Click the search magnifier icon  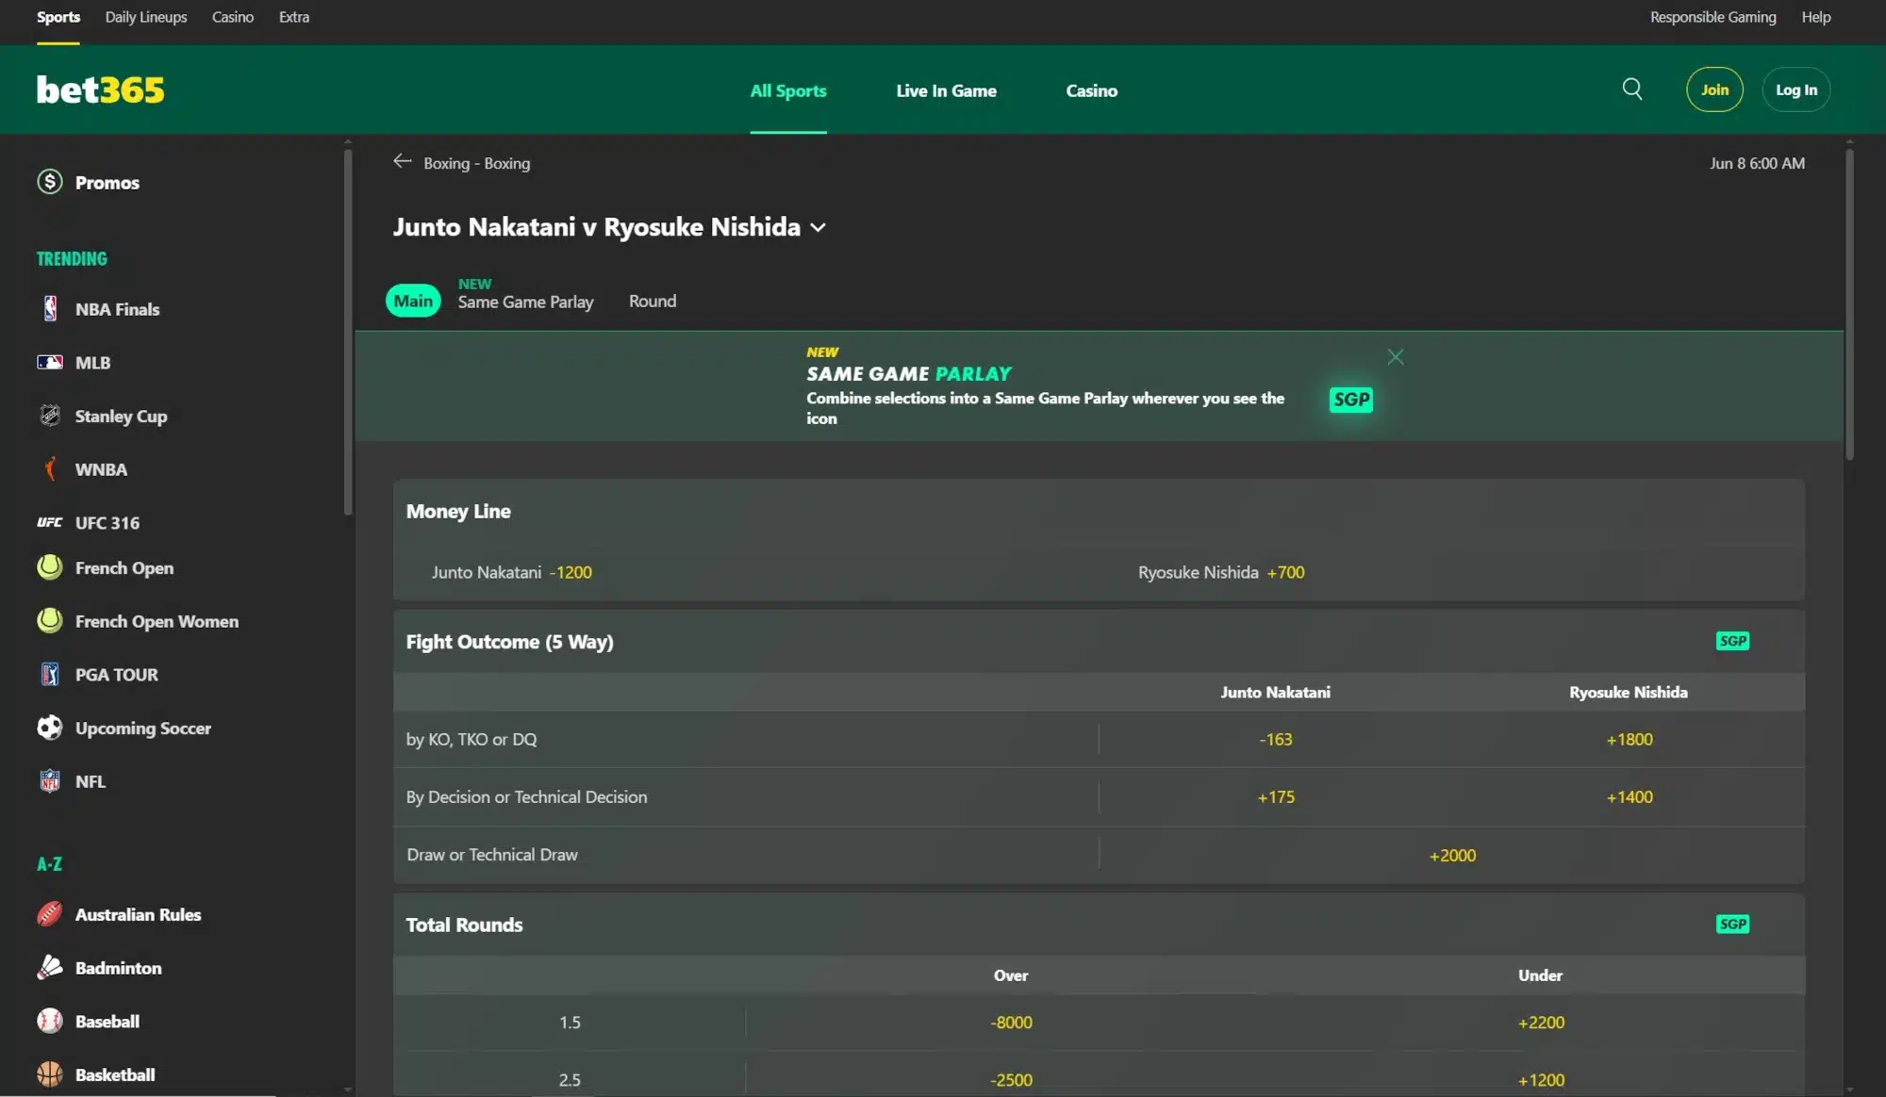coord(1632,90)
